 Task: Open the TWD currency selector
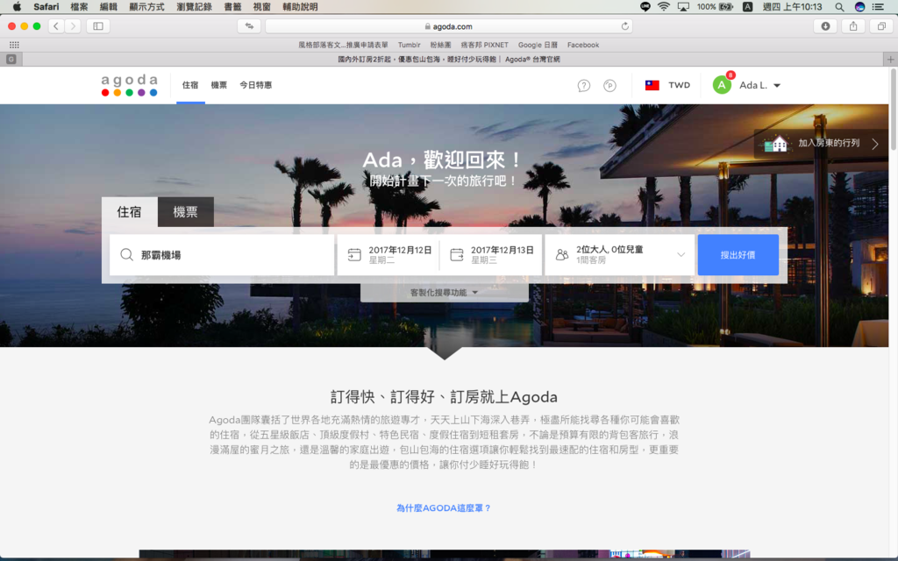click(x=680, y=85)
